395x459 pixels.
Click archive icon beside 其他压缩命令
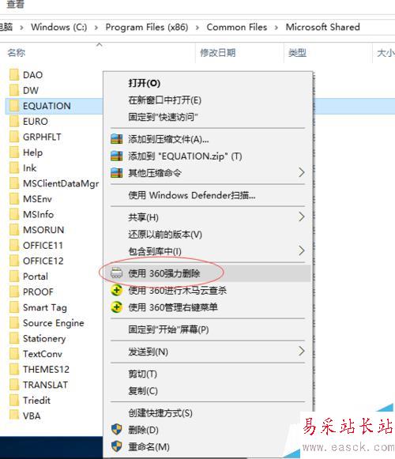pyautogui.click(x=117, y=173)
